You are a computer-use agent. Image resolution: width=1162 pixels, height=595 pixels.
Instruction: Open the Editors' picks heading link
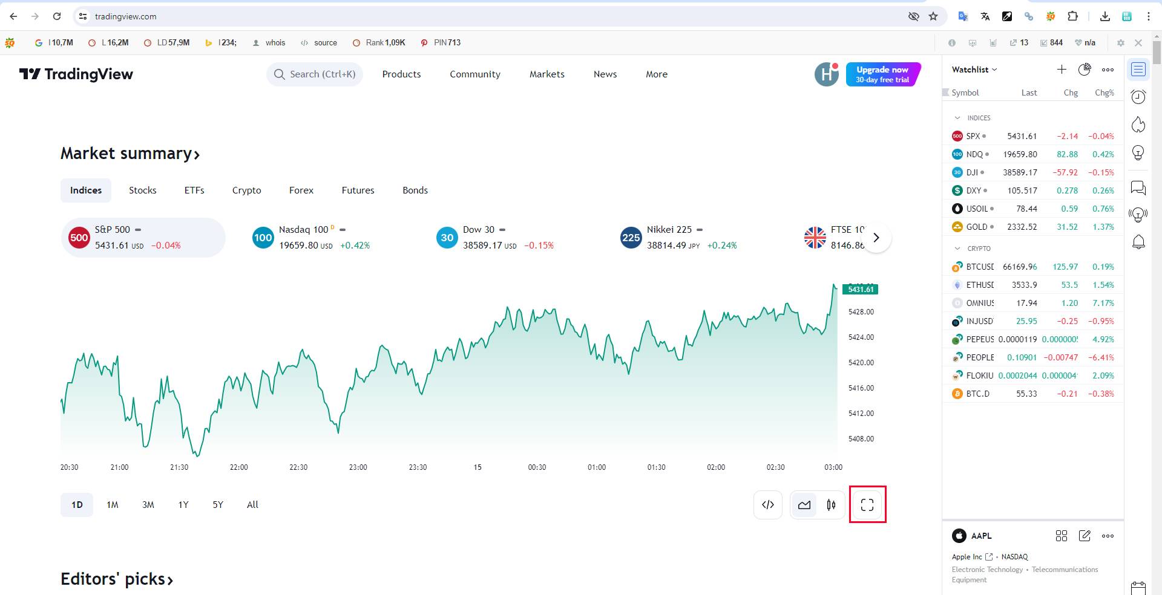[x=117, y=579]
